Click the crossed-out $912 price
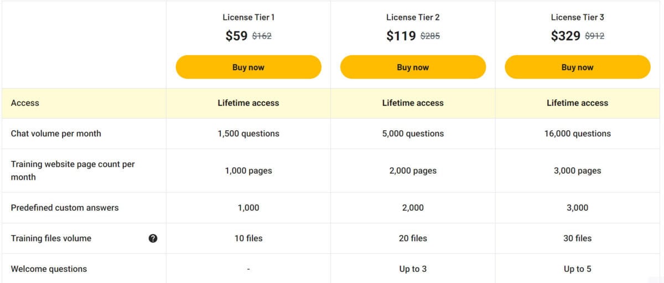This screenshot has width=664, height=283. coord(595,36)
